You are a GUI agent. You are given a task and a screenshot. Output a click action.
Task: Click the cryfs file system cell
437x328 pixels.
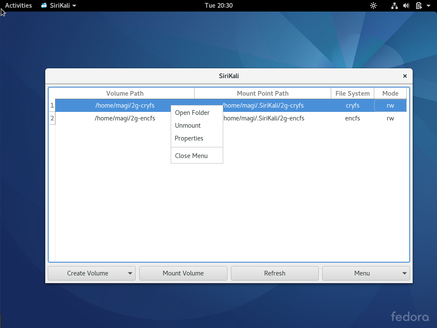353,105
